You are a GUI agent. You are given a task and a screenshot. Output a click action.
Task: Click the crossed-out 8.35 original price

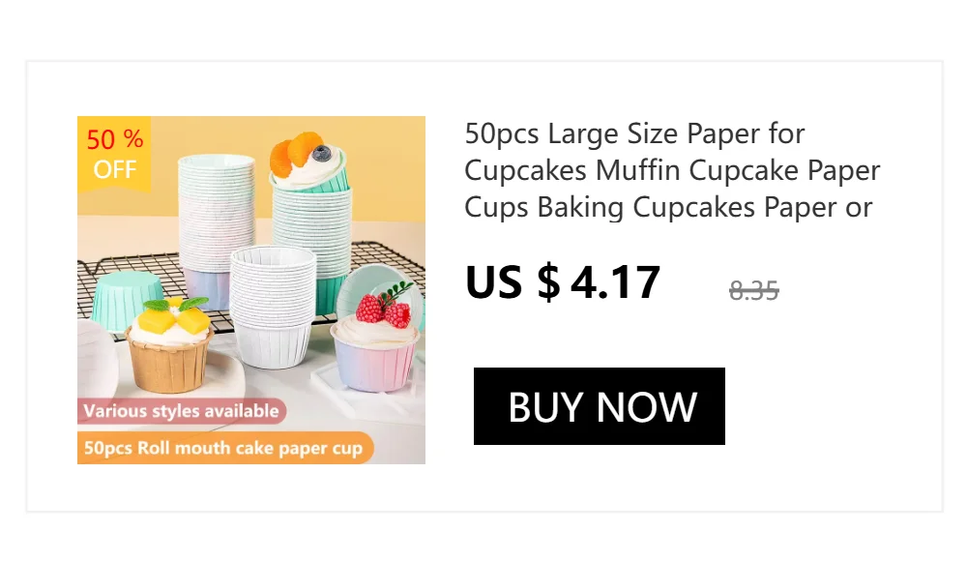pos(753,290)
